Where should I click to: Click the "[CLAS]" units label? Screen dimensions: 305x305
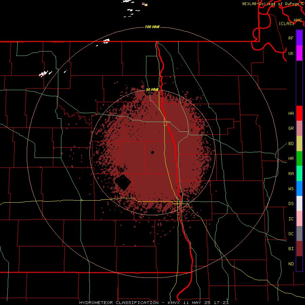[x=286, y=23]
